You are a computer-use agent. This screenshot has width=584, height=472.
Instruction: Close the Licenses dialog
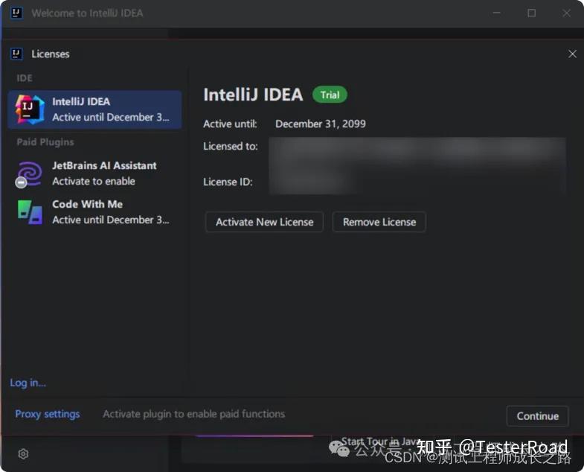572,54
